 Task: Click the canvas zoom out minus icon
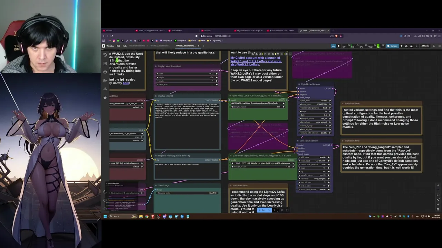[x=438, y=190]
